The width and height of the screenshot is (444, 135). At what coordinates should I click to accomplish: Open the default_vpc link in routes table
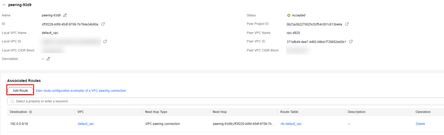click(86, 124)
